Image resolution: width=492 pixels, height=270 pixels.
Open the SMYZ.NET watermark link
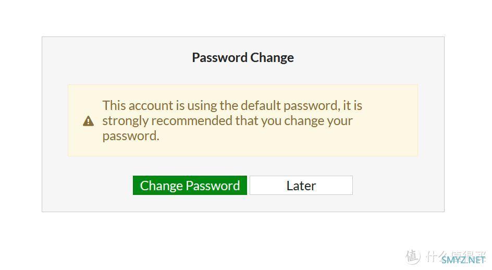463,260
